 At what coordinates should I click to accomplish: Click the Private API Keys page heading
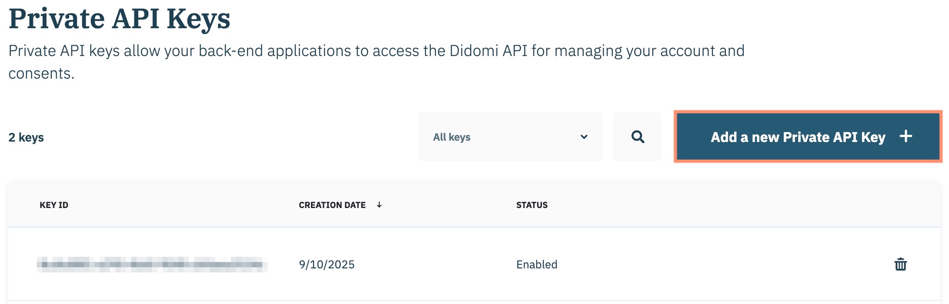pyautogui.click(x=119, y=19)
